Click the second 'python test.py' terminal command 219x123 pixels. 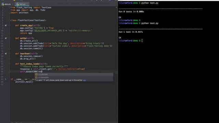[150, 23]
